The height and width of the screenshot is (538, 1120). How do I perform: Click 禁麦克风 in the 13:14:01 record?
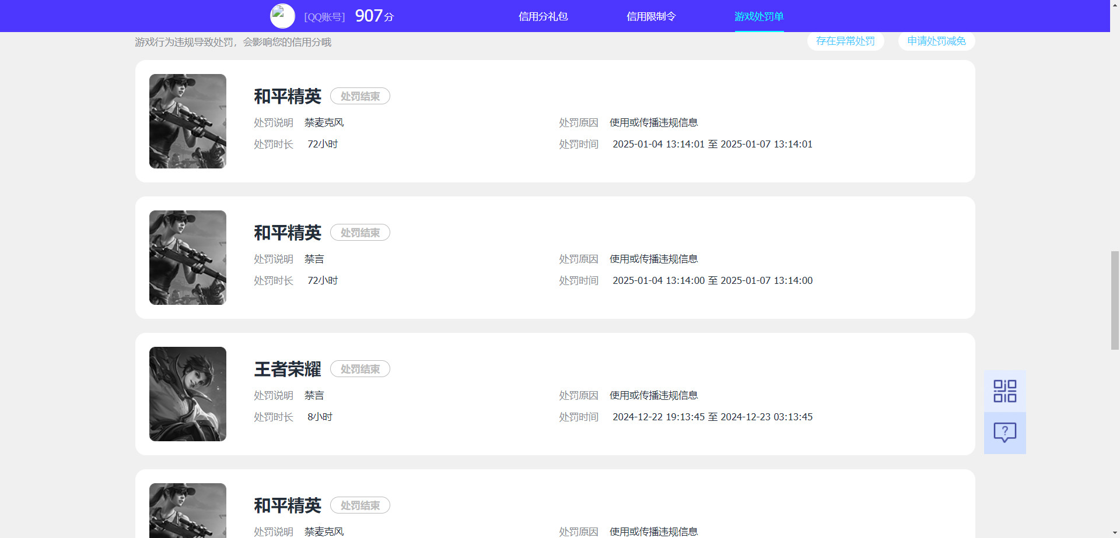pyautogui.click(x=324, y=122)
